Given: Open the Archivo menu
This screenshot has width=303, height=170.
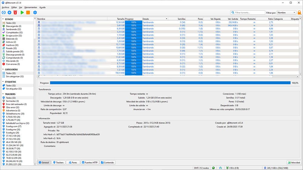Looking at the screenshot, I should [x=5, y=7].
